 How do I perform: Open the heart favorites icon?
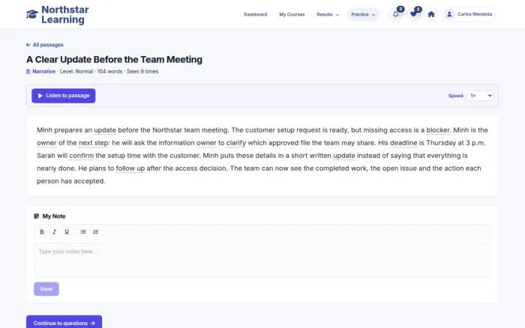413,14
